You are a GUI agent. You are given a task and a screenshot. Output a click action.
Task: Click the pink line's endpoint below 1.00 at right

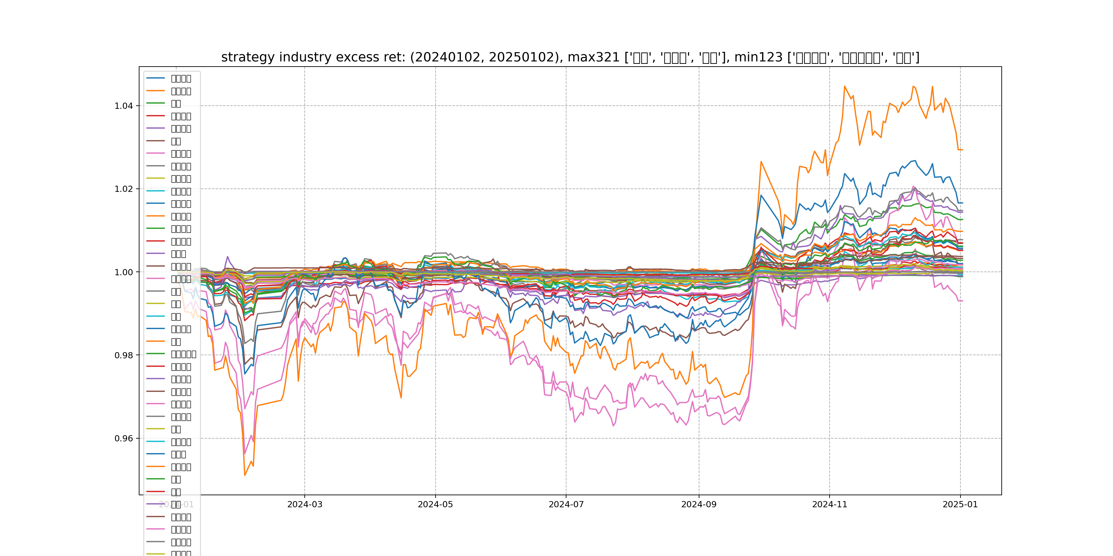click(x=963, y=301)
